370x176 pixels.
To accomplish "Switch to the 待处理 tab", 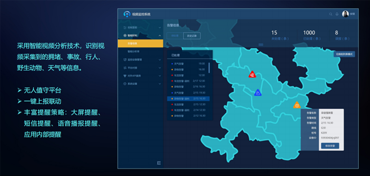I will point(175,36).
